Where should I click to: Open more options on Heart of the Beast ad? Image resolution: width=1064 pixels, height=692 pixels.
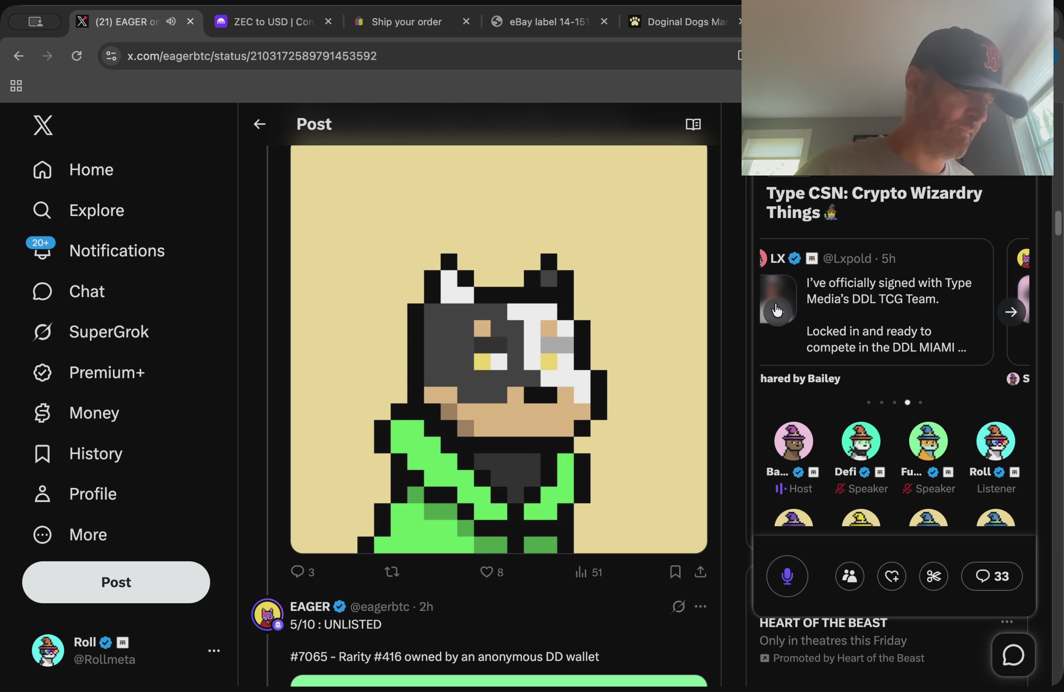[x=1006, y=621]
